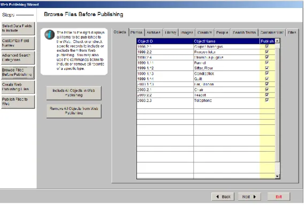Click the Next button

249,196
